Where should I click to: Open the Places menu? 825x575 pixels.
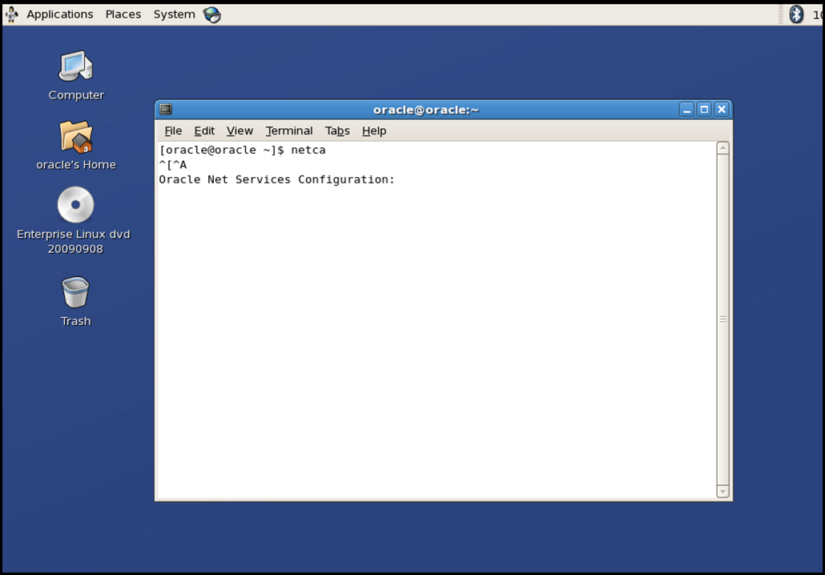pos(123,14)
